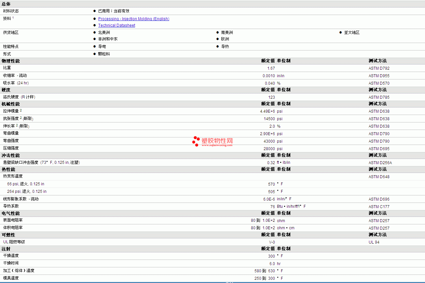Image resolution: width=425 pixels, height=283 pixels.
Task: Select the ASTM D256A test method cell
Action: [380, 163]
